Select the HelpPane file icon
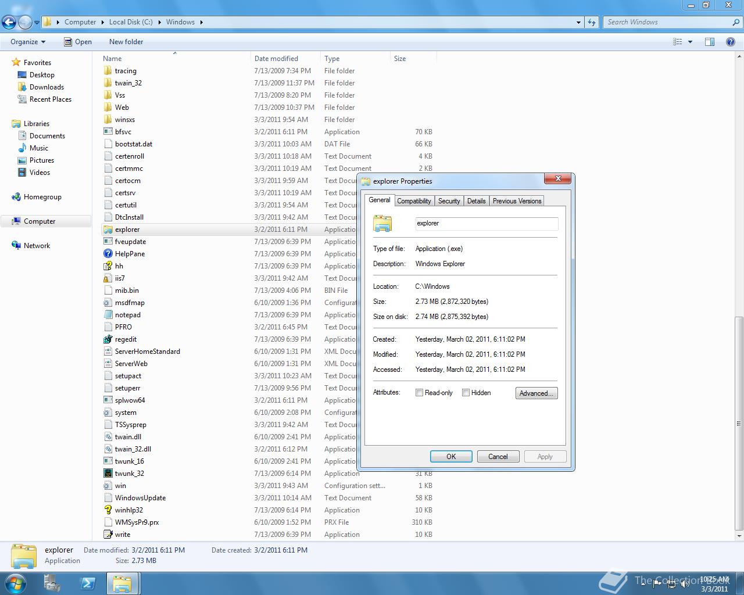 tap(108, 254)
